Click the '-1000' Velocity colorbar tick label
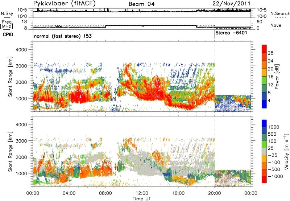 275,176
